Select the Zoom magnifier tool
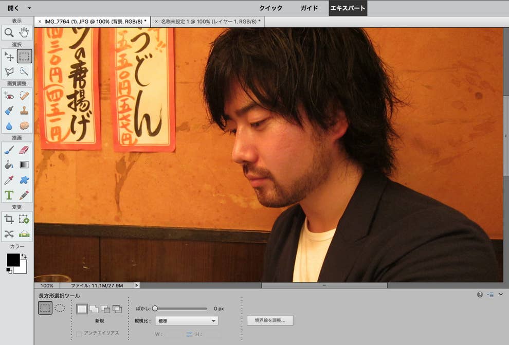This screenshot has width=509, height=345. (x=9, y=33)
